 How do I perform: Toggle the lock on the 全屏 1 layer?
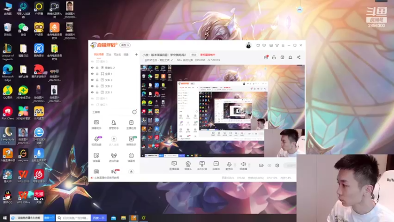[x=97, y=74]
